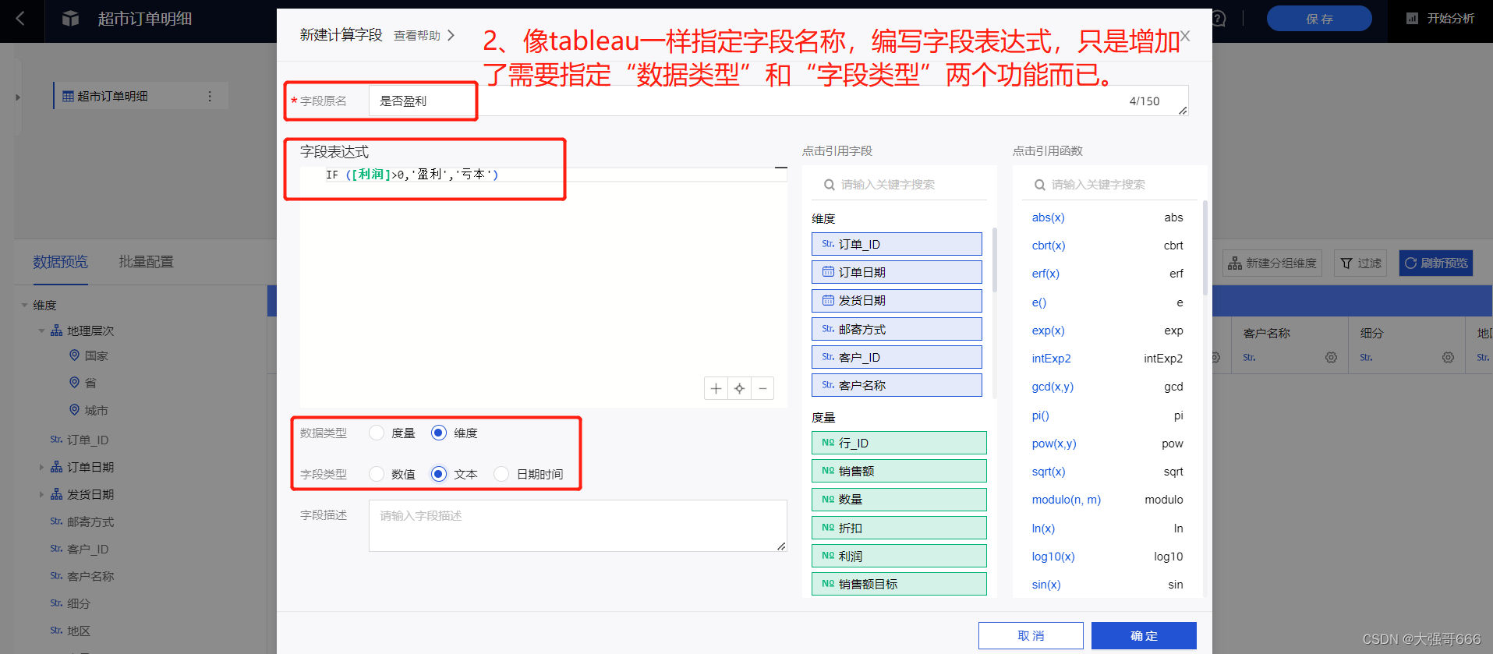1493x654 pixels.
Task: Click the cube dataset icon beside 超市订单明细 title
Action: (x=70, y=18)
